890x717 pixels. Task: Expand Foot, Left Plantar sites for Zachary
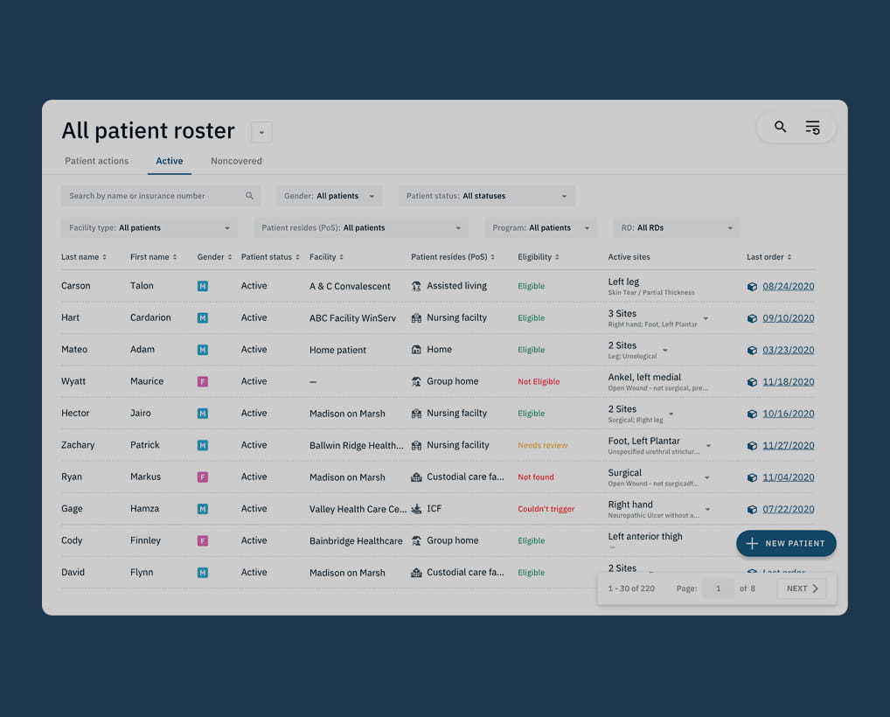tap(708, 446)
